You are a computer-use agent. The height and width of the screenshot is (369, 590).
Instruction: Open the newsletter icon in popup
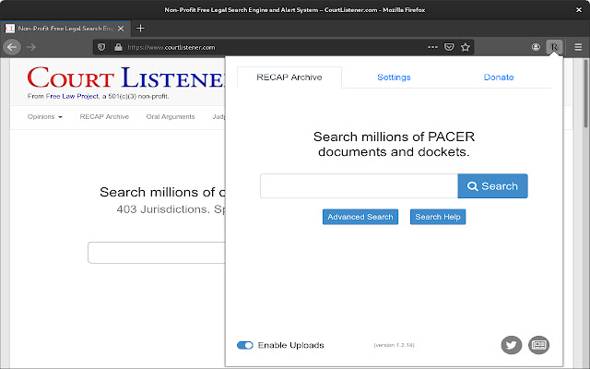coord(539,345)
